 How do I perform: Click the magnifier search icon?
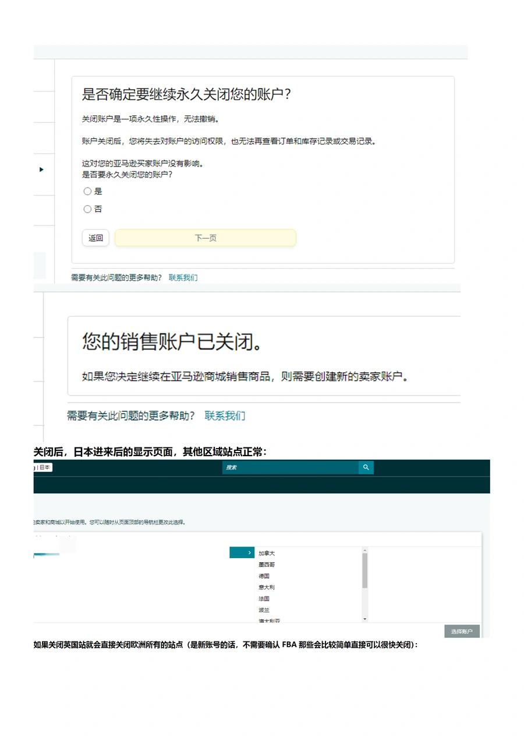[x=366, y=467]
